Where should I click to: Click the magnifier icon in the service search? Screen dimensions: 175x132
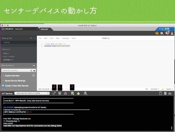(31, 71)
